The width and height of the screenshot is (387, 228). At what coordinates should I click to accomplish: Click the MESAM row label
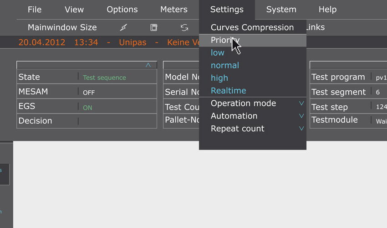pyautogui.click(x=33, y=92)
